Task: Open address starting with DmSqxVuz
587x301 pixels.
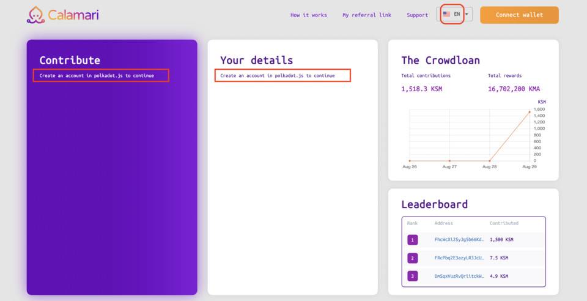Action: tap(459, 277)
